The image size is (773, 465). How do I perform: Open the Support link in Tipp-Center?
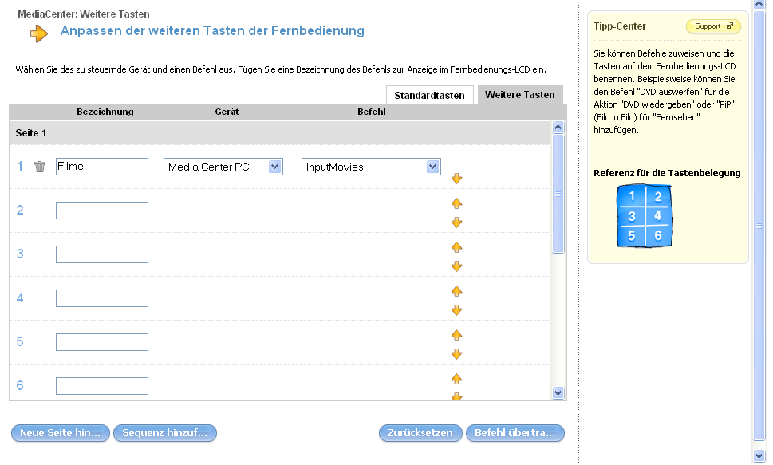click(x=713, y=26)
